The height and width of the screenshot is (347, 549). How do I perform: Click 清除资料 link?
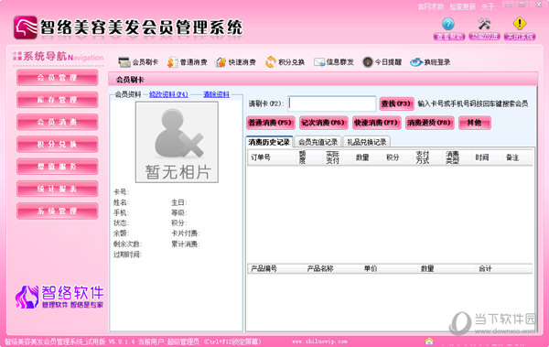click(x=216, y=94)
